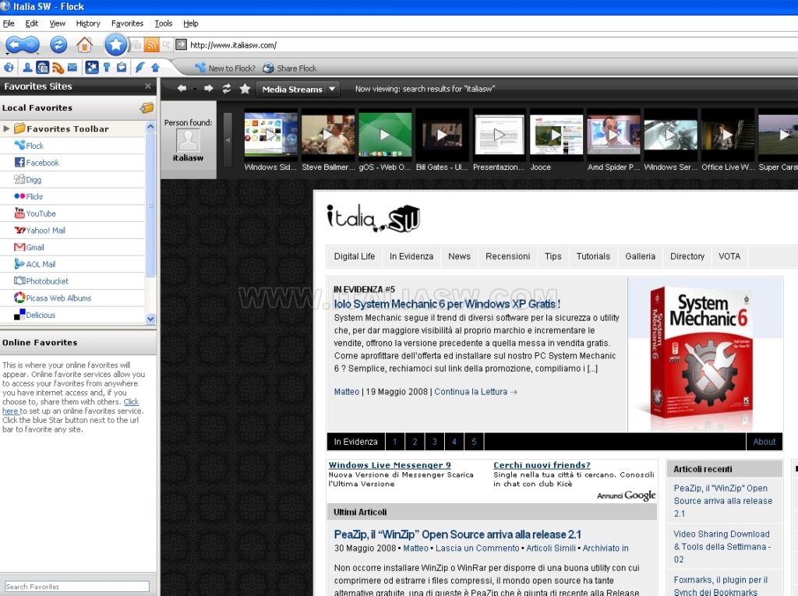The image size is (798, 596).
Task: Open the Photobucket favorite
Action: click(x=41, y=280)
